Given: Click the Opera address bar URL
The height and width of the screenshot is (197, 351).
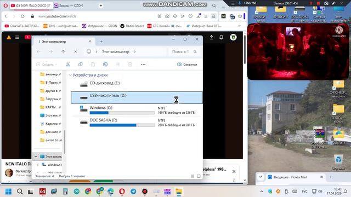Looking at the screenshot, I should [57, 16].
